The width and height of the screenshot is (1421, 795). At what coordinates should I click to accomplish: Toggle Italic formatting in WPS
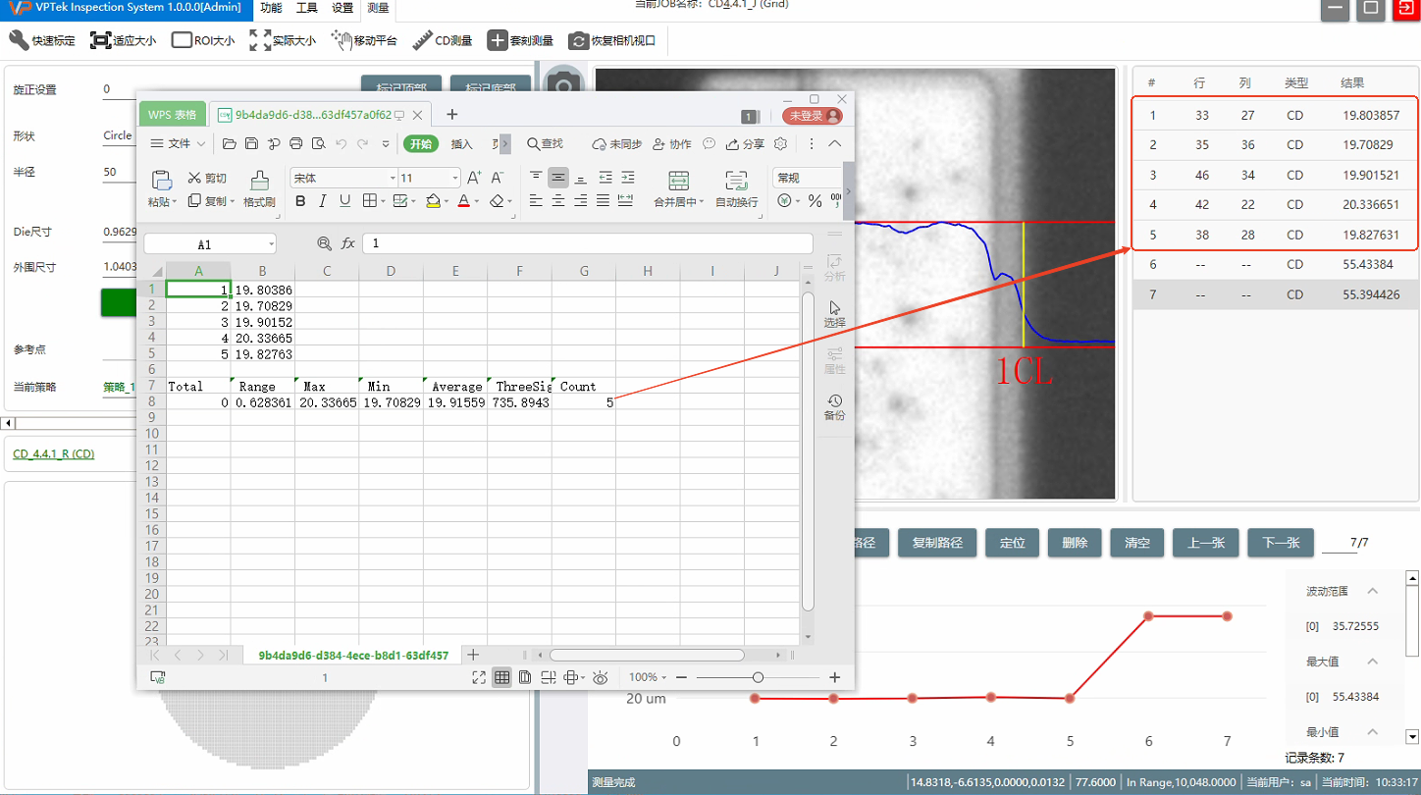pyautogui.click(x=323, y=201)
